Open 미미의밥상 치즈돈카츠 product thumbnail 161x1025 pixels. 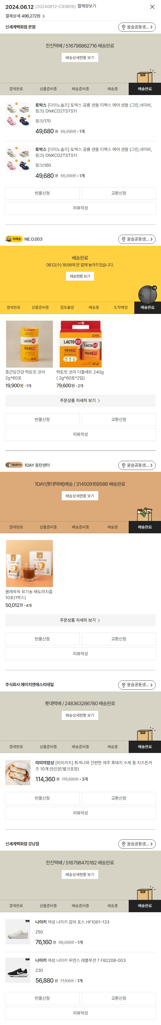click(x=18, y=773)
